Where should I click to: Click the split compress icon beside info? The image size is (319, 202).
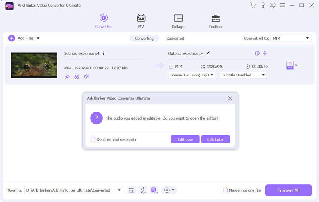pyautogui.click(x=265, y=53)
